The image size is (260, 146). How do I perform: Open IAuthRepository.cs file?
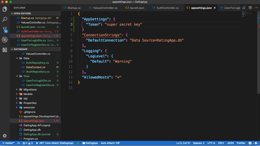pos(35,72)
